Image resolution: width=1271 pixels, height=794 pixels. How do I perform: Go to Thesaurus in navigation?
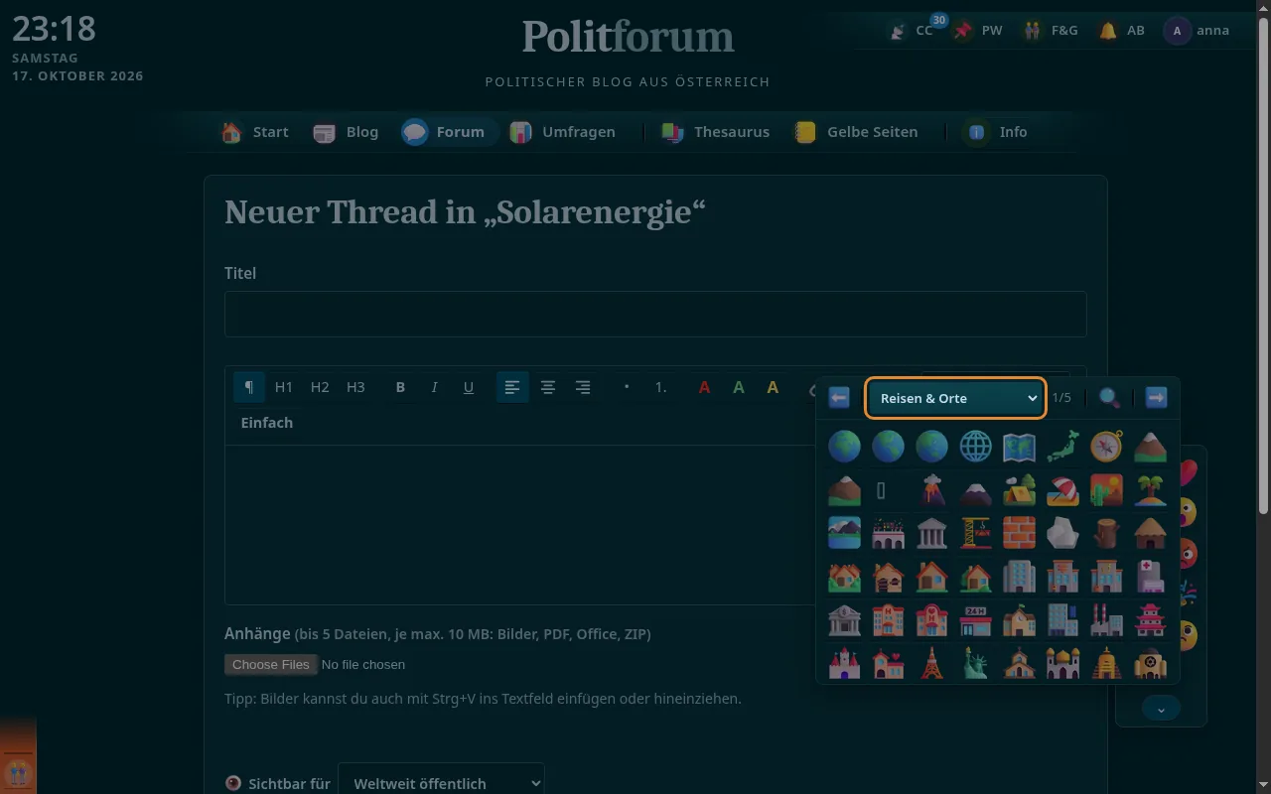pyautogui.click(x=715, y=132)
